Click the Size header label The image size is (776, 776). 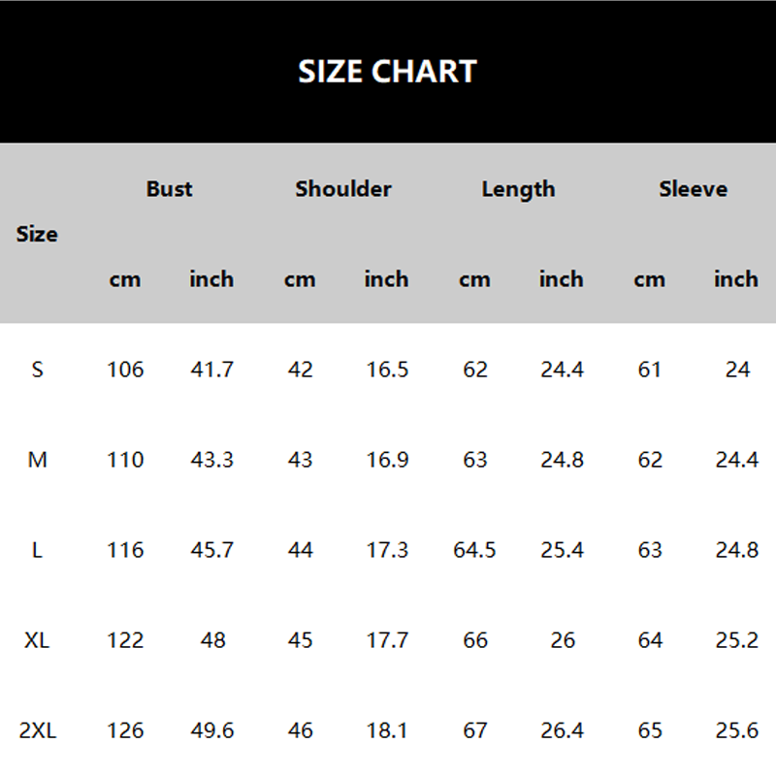click(x=37, y=234)
